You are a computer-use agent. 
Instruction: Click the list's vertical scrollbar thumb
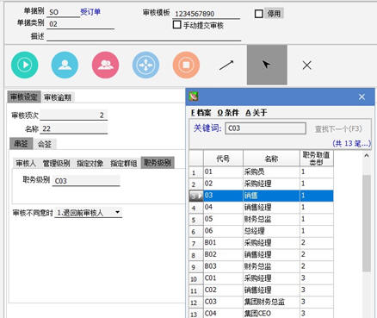pos(367,223)
